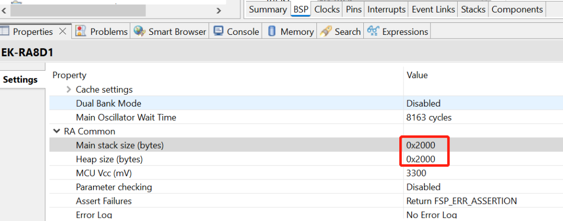The image size is (563, 221).
Task: Expand the Cache settings node
Action: 69,89
